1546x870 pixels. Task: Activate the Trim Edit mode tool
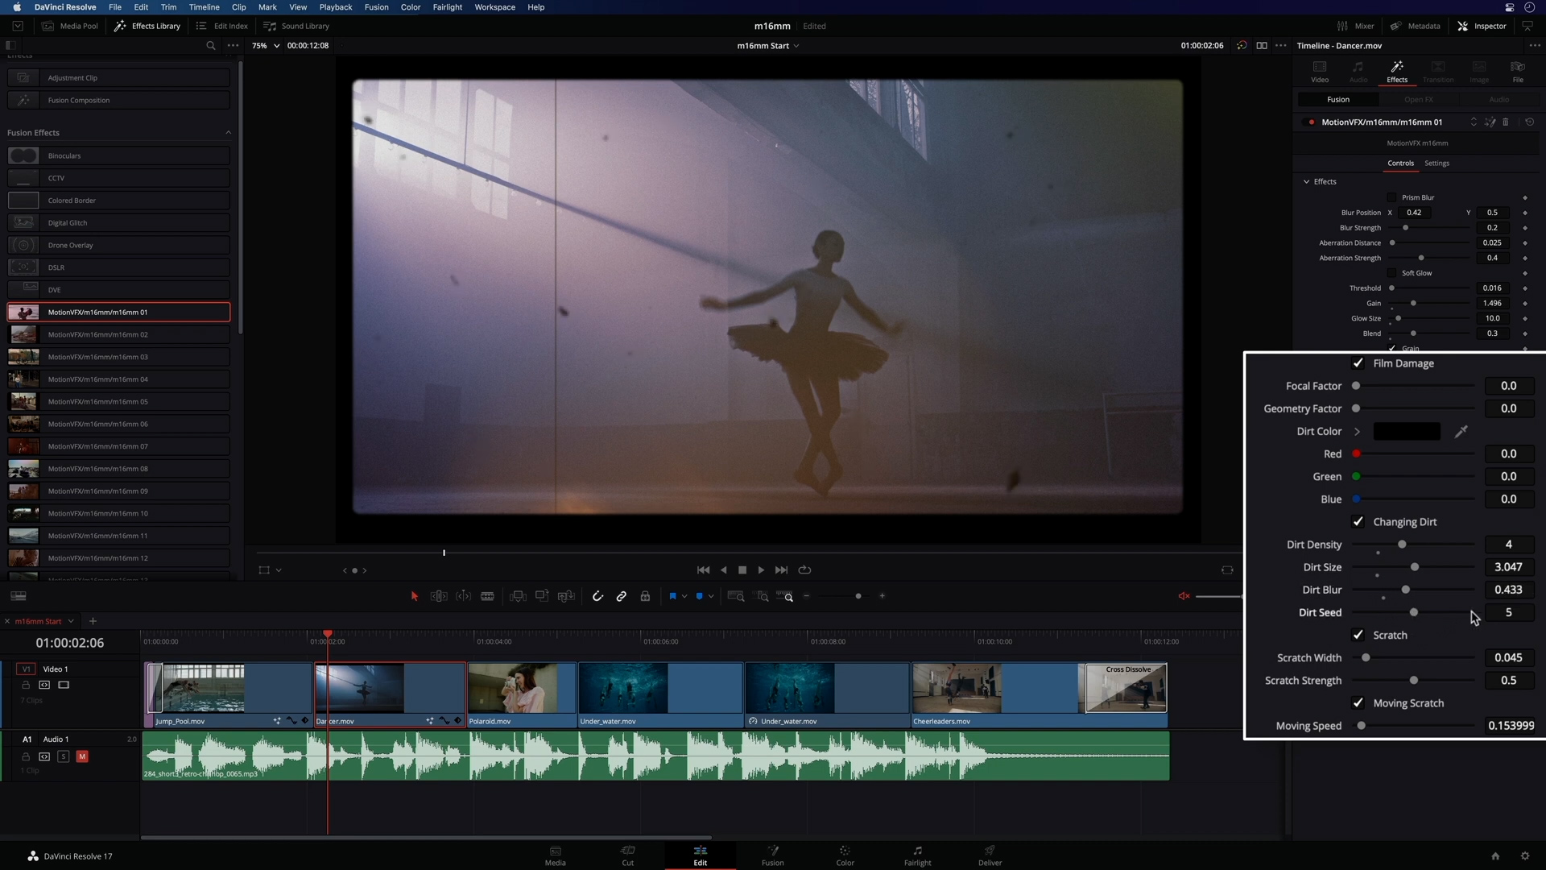pyautogui.click(x=439, y=596)
